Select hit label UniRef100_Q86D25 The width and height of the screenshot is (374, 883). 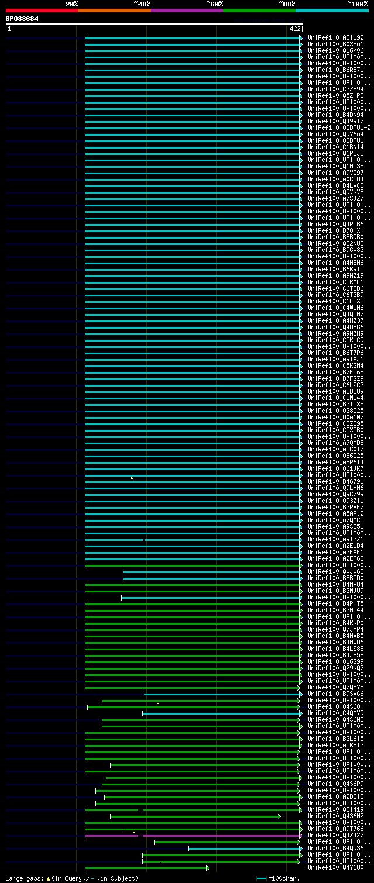click(x=335, y=456)
